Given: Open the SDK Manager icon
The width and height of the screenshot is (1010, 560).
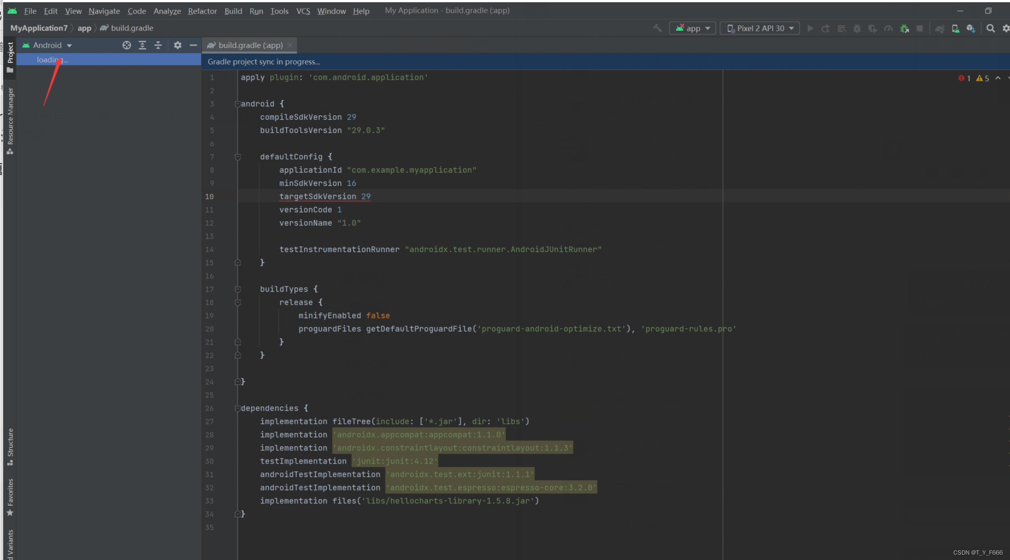Looking at the screenshot, I should tap(971, 28).
